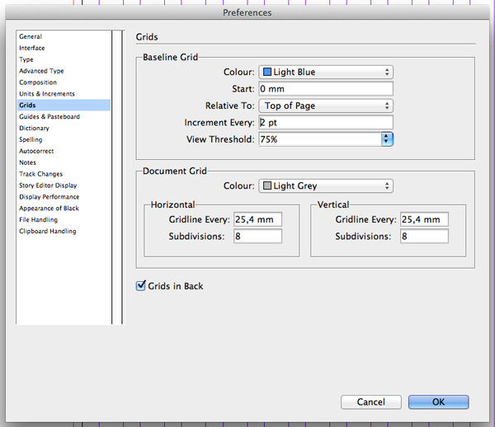The image size is (495, 427).
Task: Click the sidebar list scrollbar track
Action: tap(117, 177)
